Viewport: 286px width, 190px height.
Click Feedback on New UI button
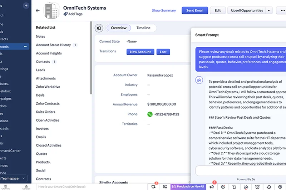[188, 186]
